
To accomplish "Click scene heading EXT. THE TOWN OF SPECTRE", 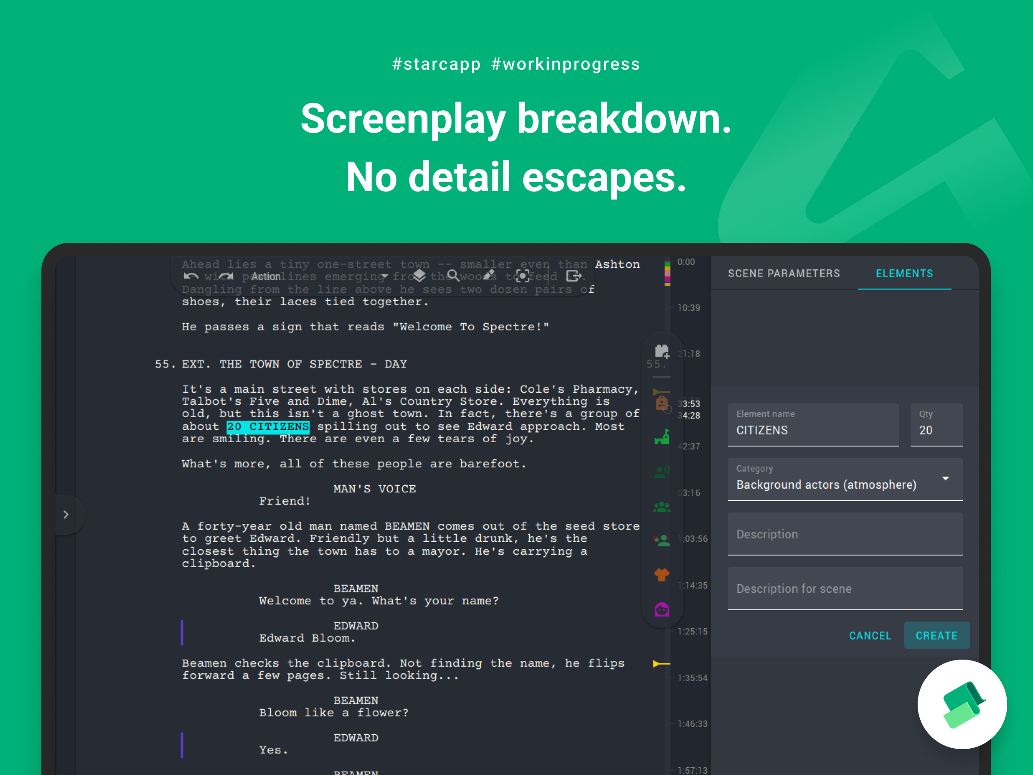I will (295, 364).
